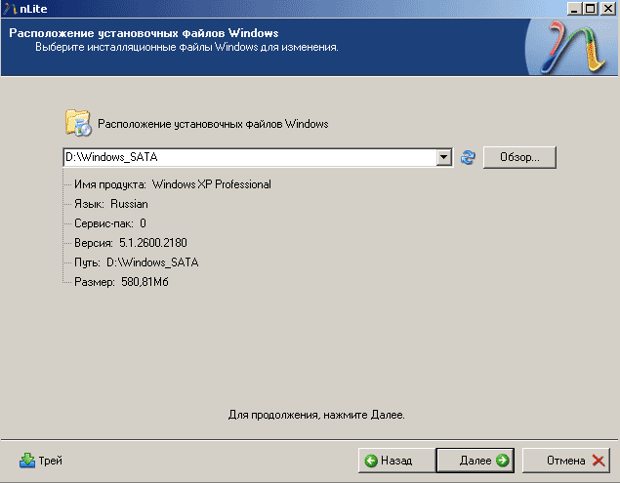Image resolution: width=620 pixels, height=483 pixels.
Task: Click the green back arrow icon
Action: 371,461
